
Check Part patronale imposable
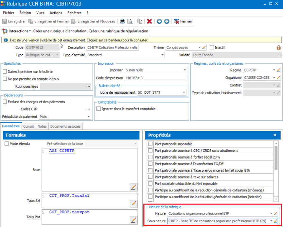(x=150, y=144)
